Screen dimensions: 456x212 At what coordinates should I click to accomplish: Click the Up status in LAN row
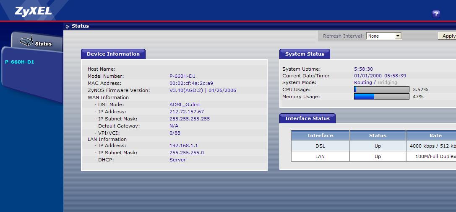pyautogui.click(x=378, y=156)
